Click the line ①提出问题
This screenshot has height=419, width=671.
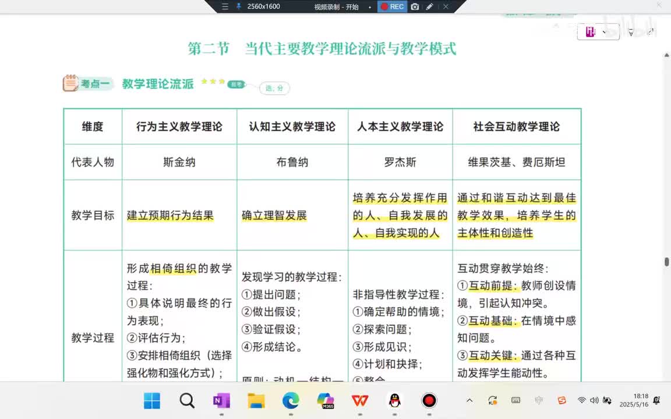coord(271,294)
